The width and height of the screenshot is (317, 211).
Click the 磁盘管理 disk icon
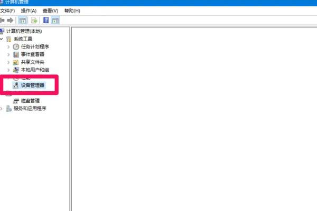[x=16, y=101]
